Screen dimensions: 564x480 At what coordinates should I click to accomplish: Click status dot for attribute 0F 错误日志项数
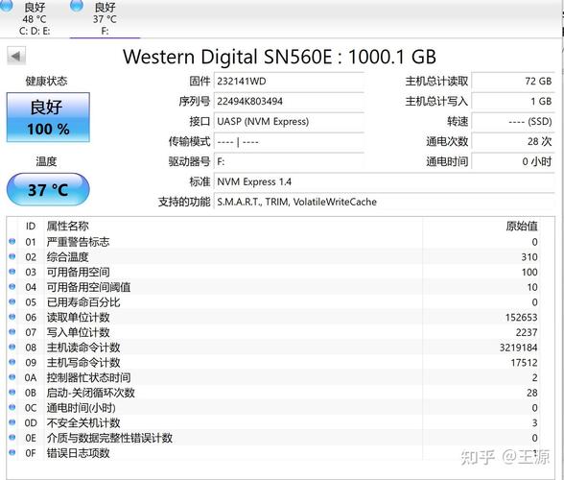click(x=12, y=452)
